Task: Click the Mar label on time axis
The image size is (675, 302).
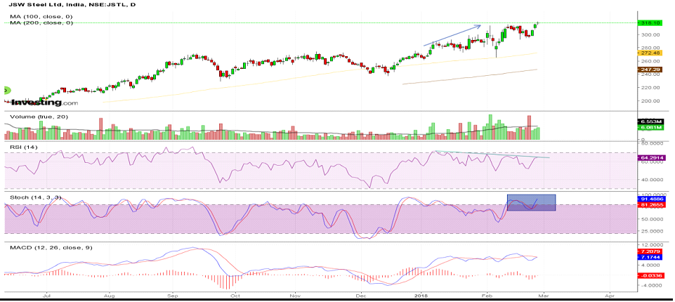Action: click(544, 296)
